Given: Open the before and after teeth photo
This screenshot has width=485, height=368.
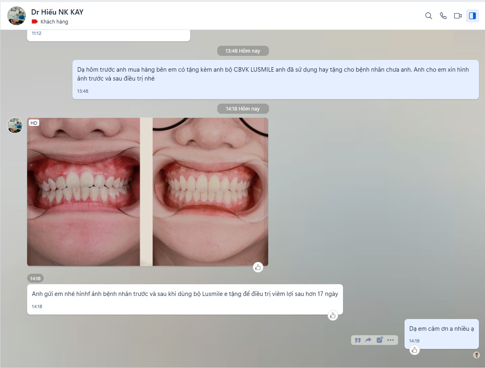Looking at the screenshot, I should tap(148, 192).
